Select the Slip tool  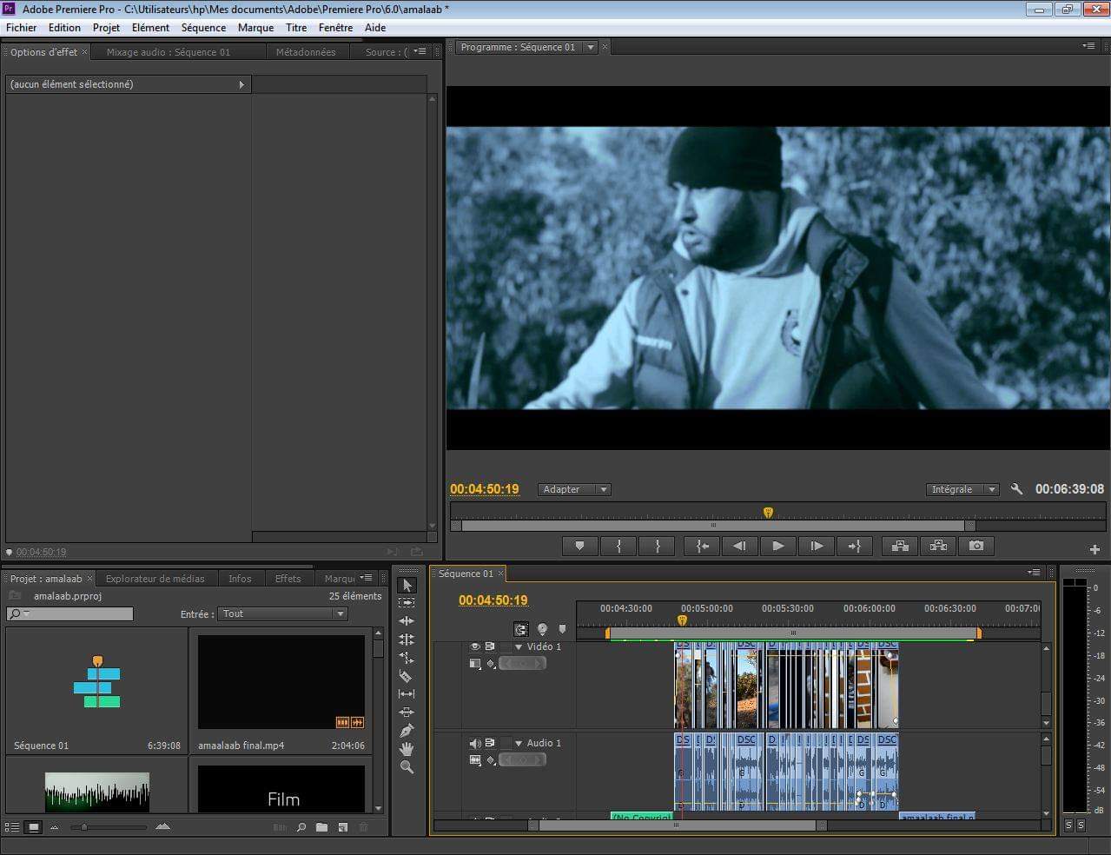[x=407, y=694]
